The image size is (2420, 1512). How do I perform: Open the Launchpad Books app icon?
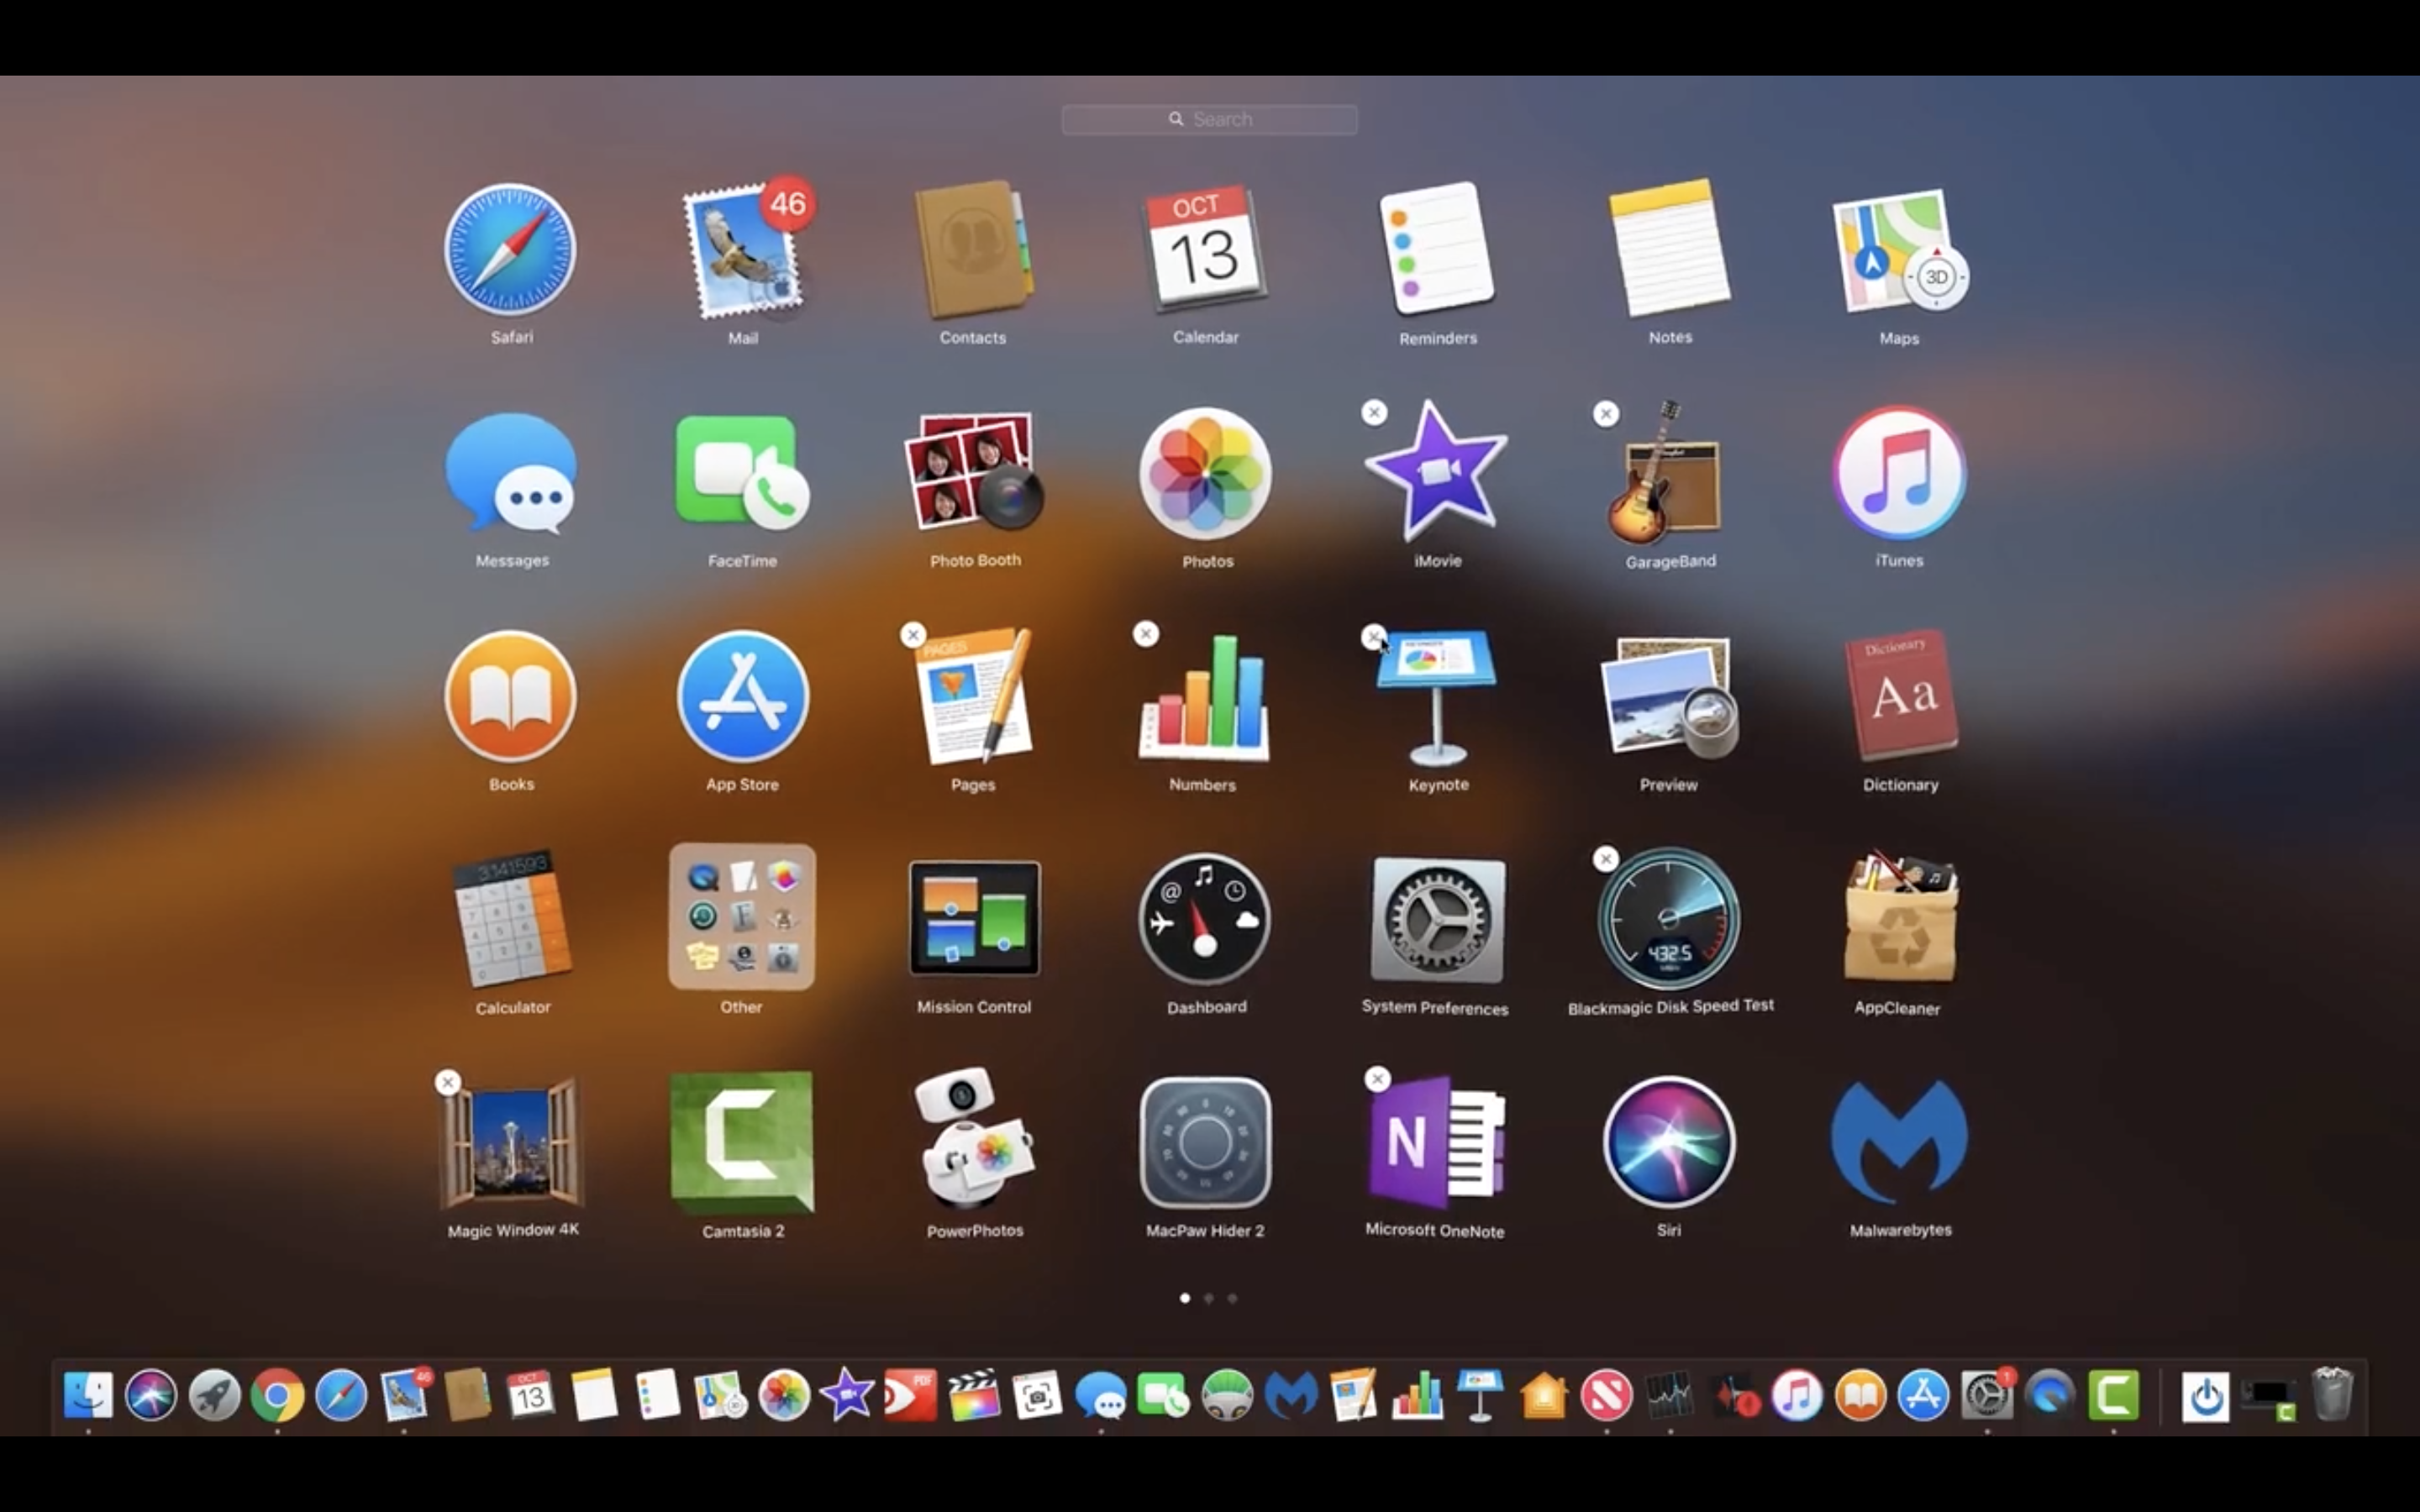510,697
